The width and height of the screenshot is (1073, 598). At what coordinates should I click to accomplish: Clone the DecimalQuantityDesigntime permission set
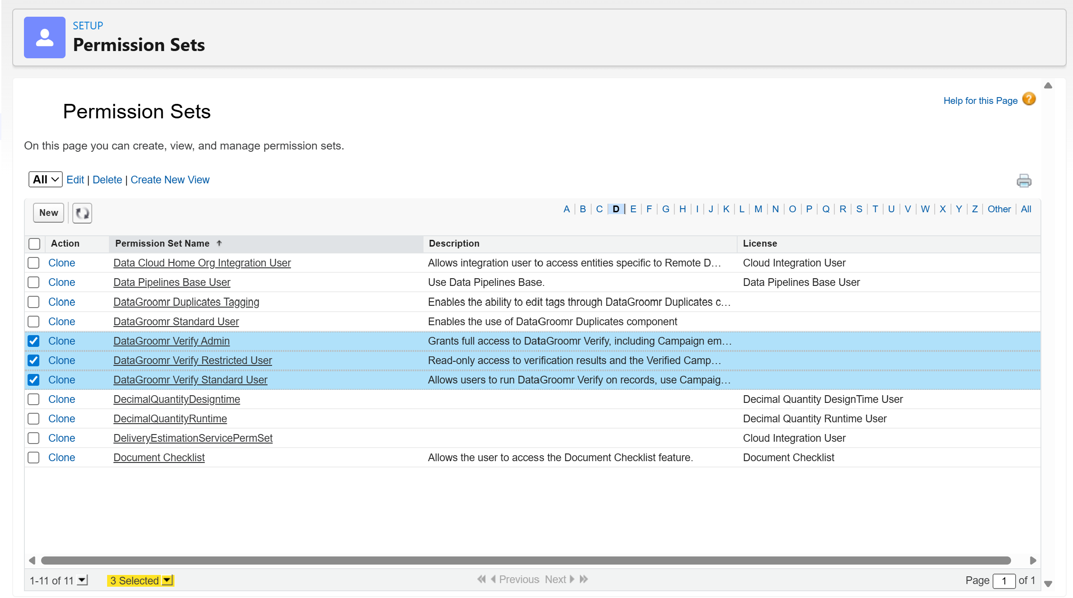tap(61, 399)
